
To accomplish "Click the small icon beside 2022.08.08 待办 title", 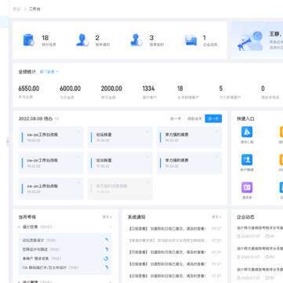I will pyautogui.click(x=57, y=118).
